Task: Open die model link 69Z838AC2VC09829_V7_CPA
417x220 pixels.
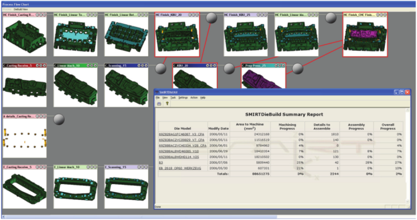Action: (x=182, y=140)
